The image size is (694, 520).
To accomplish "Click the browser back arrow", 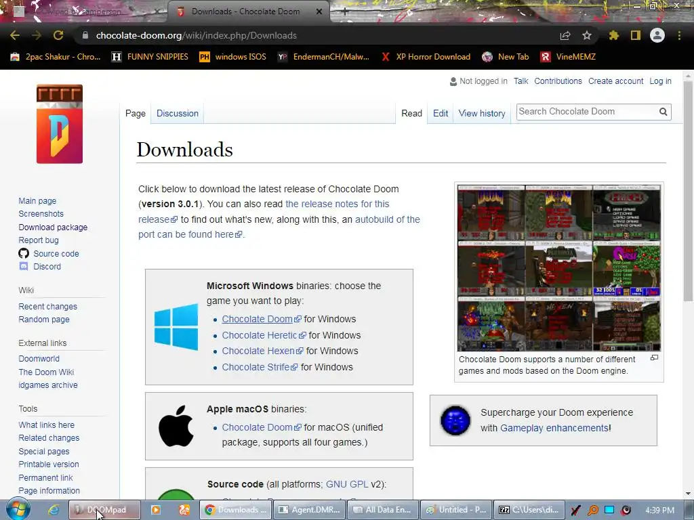I will [x=15, y=35].
